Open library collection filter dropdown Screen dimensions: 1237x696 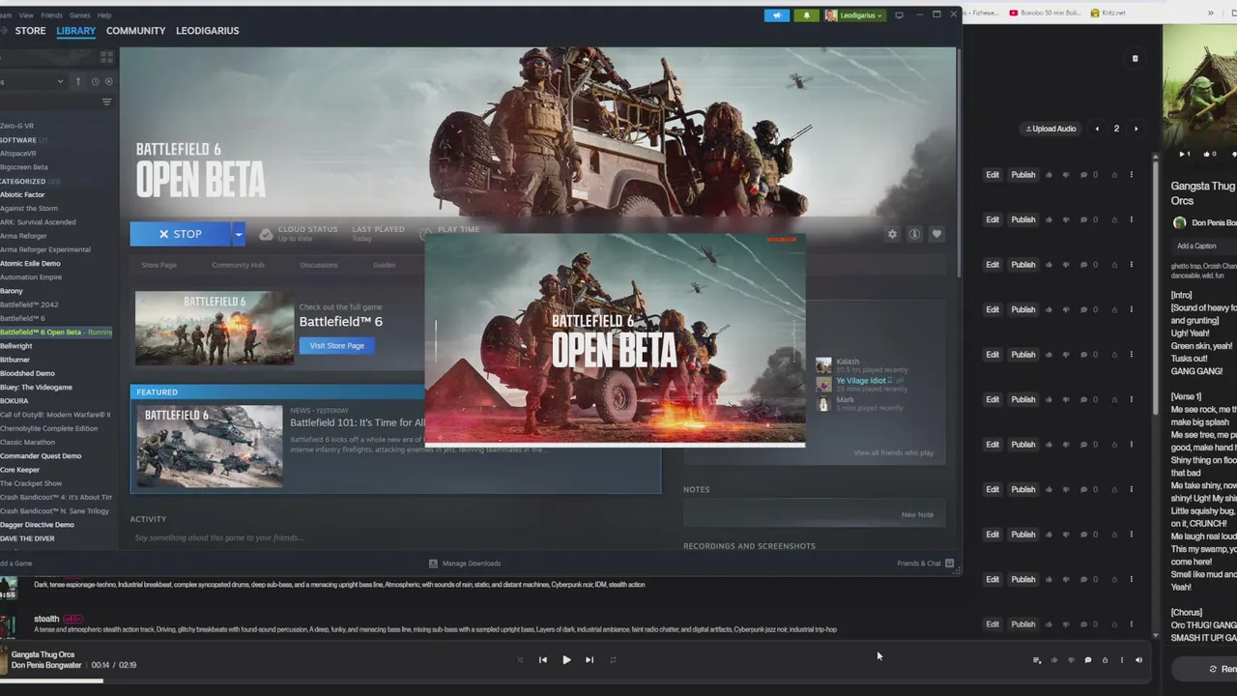pyautogui.click(x=32, y=82)
